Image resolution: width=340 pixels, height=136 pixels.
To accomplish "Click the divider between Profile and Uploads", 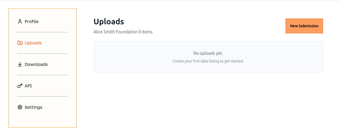I will [42, 32].
